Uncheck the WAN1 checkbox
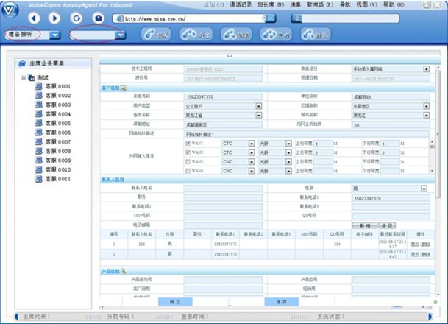 [x=188, y=144]
